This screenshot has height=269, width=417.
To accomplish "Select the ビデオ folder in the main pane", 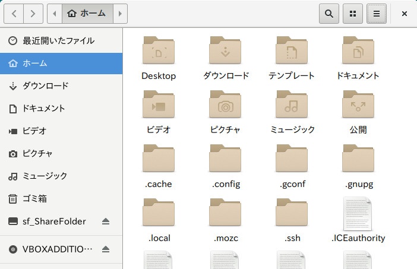I will click(x=159, y=104).
